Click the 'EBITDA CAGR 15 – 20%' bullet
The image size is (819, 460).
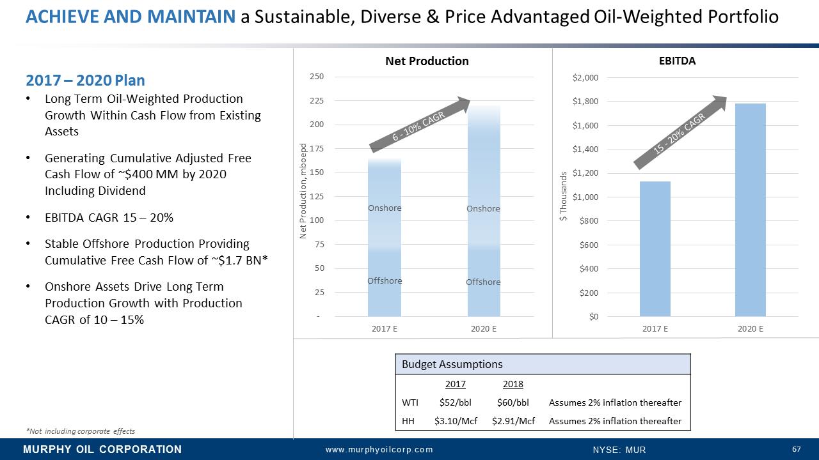pyautogui.click(x=109, y=217)
